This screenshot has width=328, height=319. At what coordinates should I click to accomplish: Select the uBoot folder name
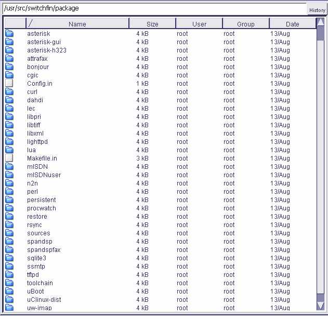[35, 291]
